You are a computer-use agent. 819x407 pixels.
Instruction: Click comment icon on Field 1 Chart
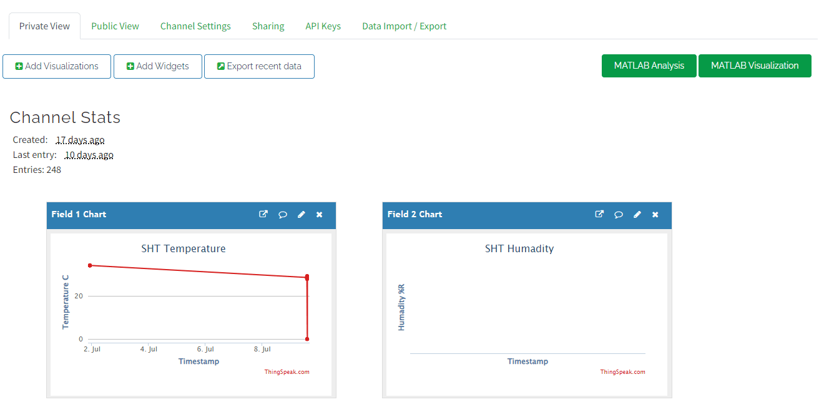click(x=283, y=214)
